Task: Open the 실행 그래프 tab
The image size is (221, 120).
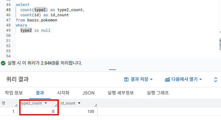Action: point(158,93)
